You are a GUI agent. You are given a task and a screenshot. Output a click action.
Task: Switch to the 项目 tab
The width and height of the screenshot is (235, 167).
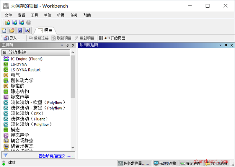[x=45, y=30]
